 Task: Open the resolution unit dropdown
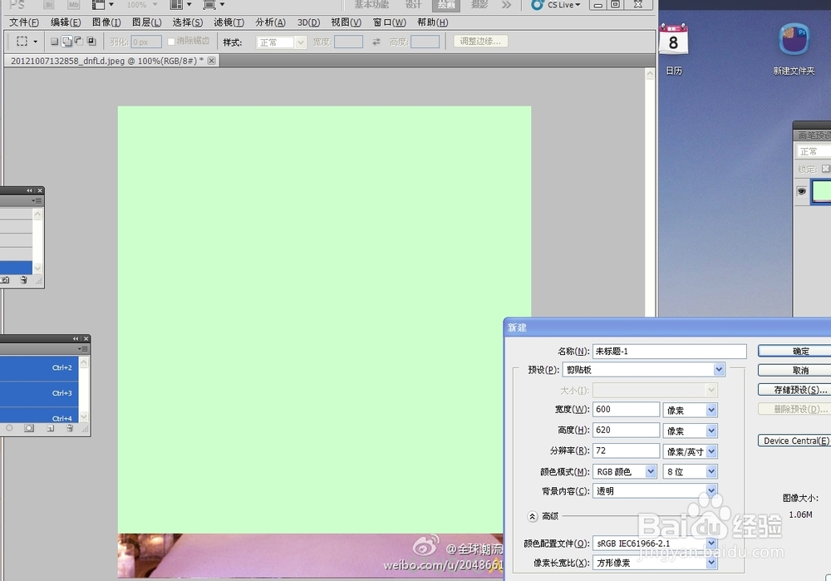(x=691, y=451)
